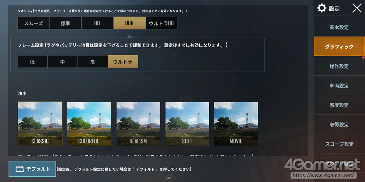This screenshot has height=182, width=365.
Task: Choose ウルトラHD quality option
Action: tap(161, 23)
